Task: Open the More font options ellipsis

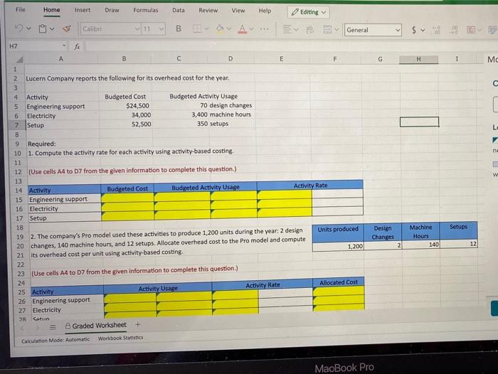Action: pyautogui.click(x=264, y=29)
